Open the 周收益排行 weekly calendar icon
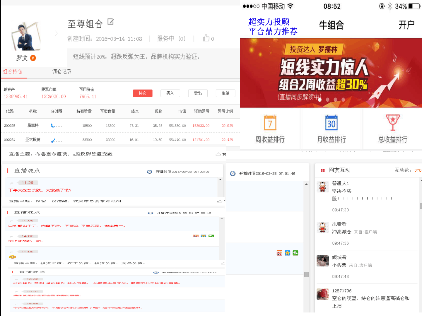This screenshot has width=422, height=316. coord(270,123)
